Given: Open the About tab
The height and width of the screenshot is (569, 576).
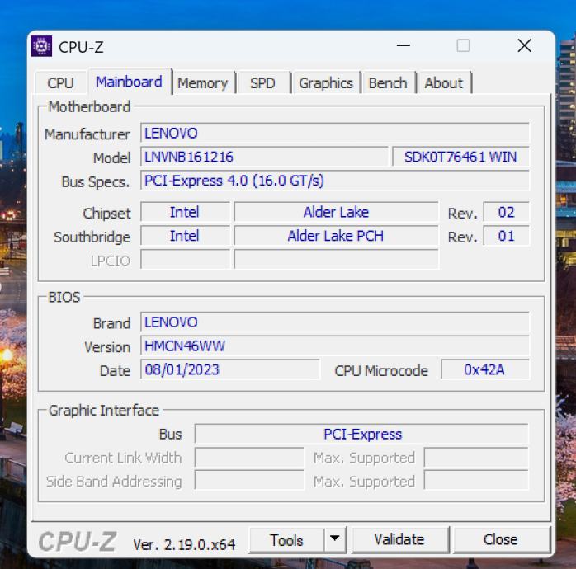Looking at the screenshot, I should point(444,83).
